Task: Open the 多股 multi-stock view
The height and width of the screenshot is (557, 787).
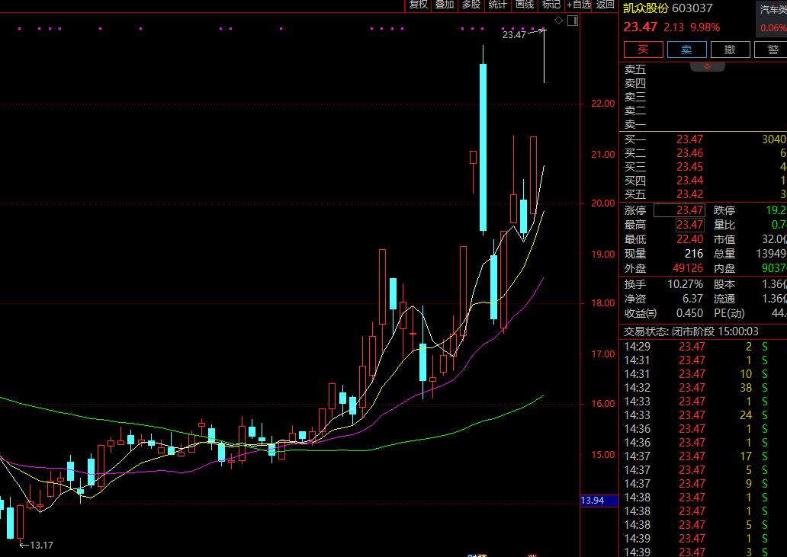Action: [x=471, y=5]
